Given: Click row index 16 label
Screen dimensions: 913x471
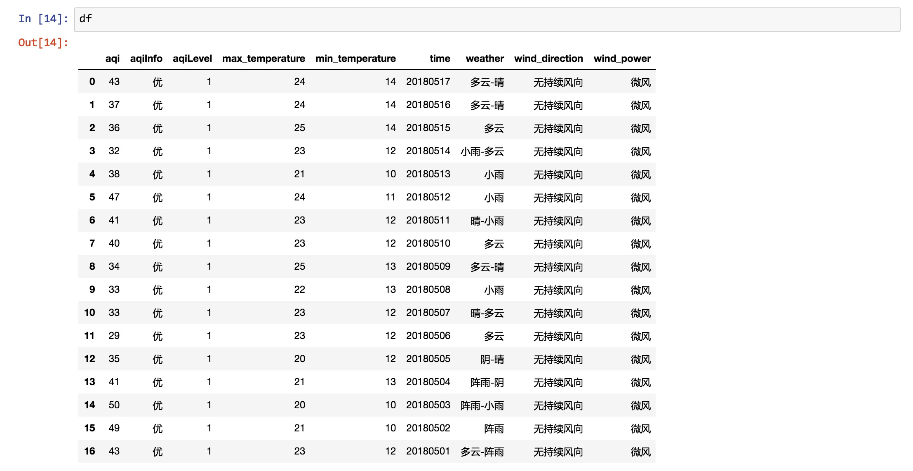Looking at the screenshot, I should (x=89, y=451).
